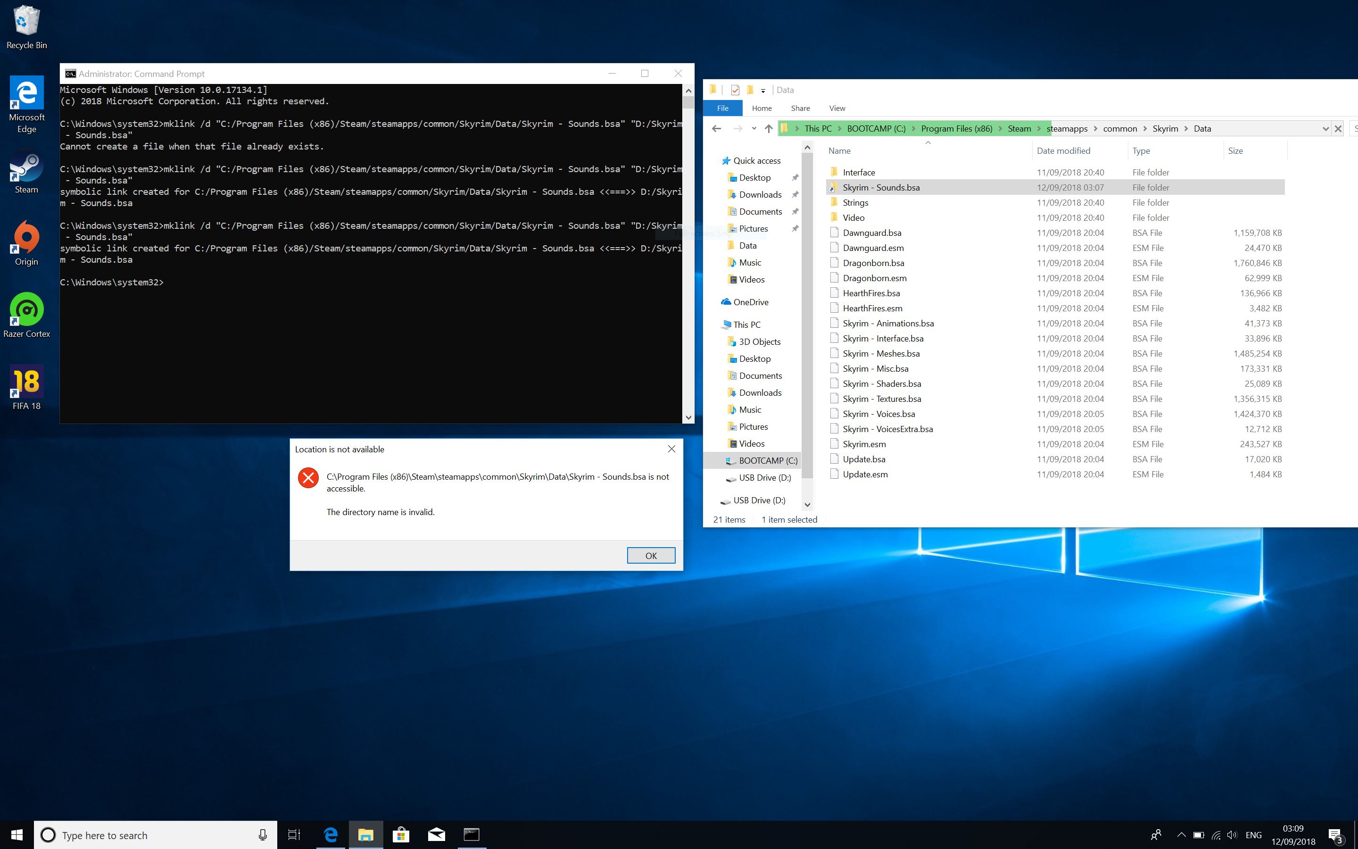
Task: Expand the quick access toolbar dropdown arrow
Action: (762, 91)
